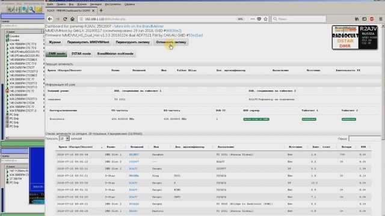The image size is (385, 216).
Task: Open the Справка menu
Action: 129,4
